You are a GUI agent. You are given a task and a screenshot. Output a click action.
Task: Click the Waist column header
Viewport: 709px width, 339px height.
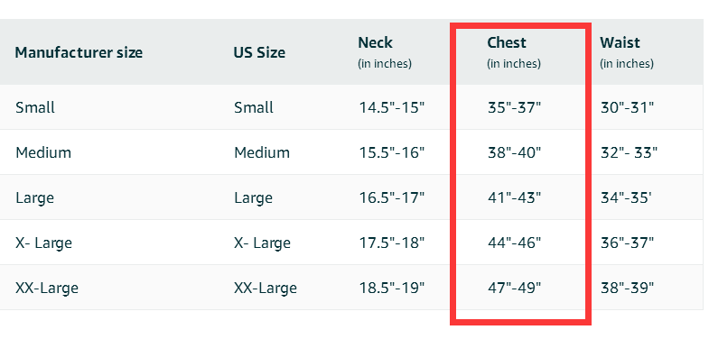pyautogui.click(x=627, y=52)
